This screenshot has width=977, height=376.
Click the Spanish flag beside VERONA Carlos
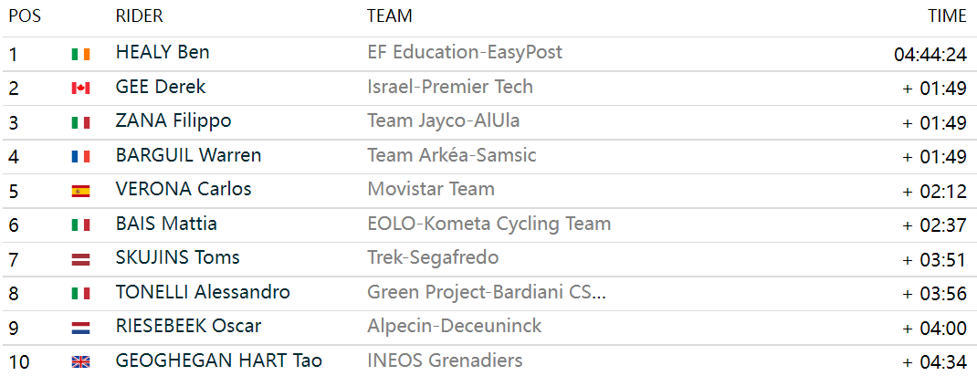click(x=80, y=191)
